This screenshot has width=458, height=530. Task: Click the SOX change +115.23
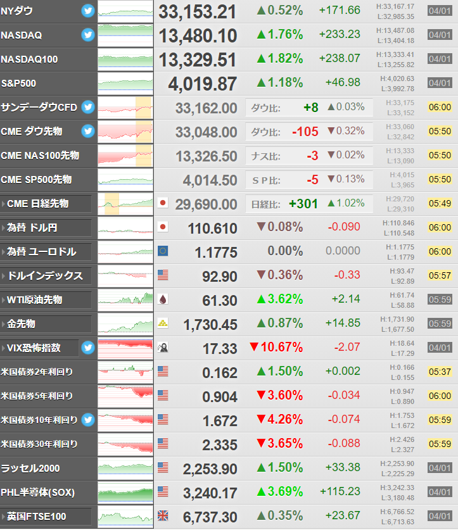coord(340,491)
